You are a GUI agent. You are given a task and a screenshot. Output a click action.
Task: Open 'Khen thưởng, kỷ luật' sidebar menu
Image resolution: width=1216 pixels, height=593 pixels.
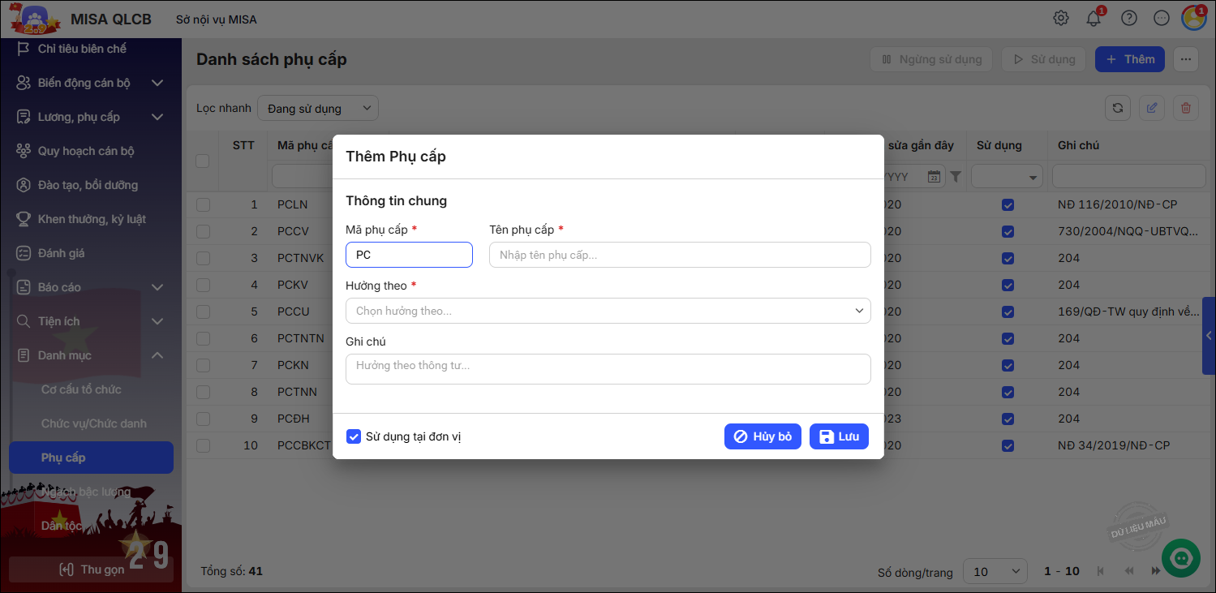click(92, 219)
